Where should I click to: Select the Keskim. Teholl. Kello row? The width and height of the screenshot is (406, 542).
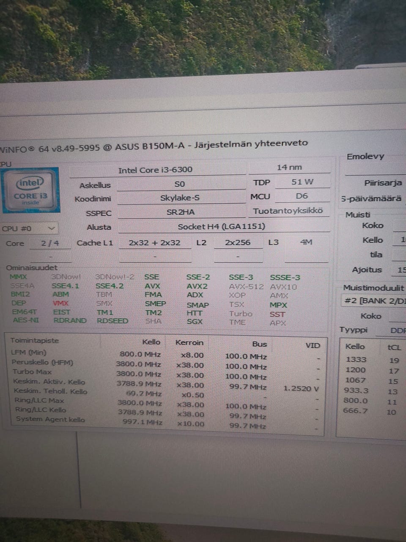click(x=166, y=393)
